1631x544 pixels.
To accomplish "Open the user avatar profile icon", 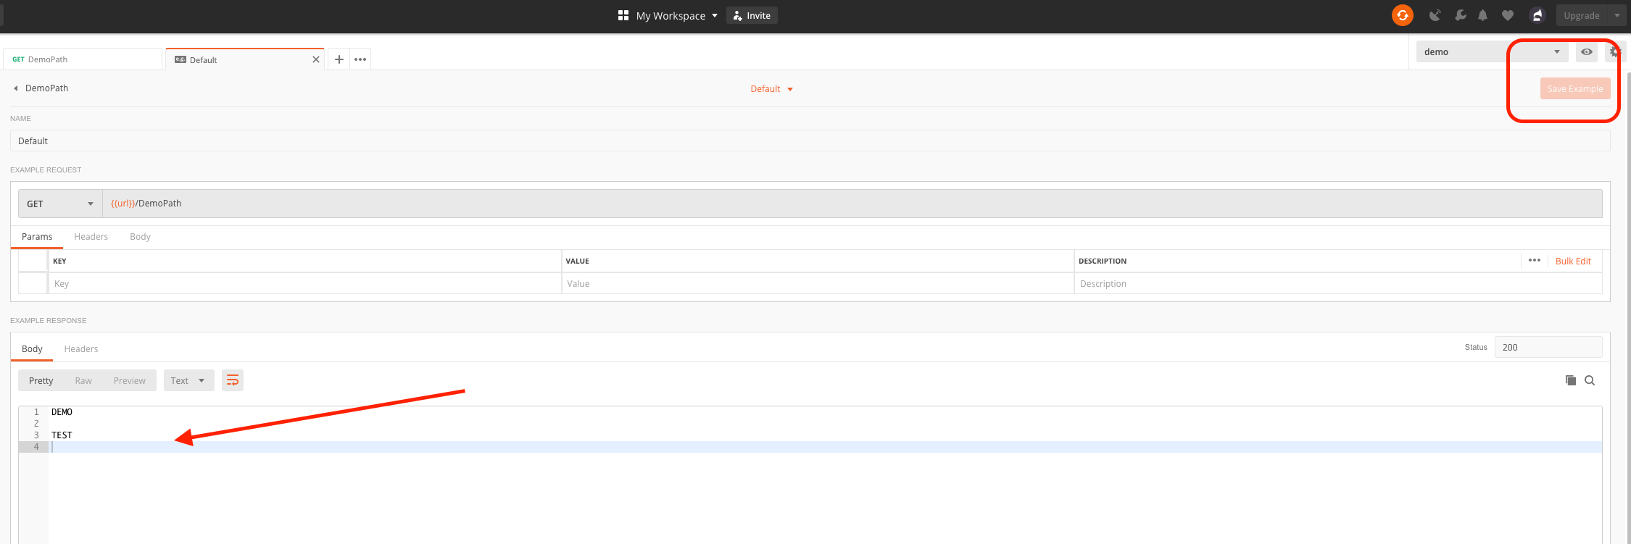I will 1537,15.
